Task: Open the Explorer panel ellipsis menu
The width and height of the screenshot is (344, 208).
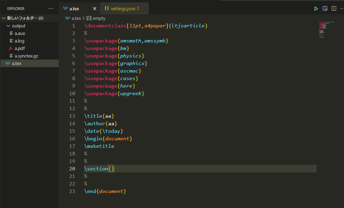Action: (51, 8)
